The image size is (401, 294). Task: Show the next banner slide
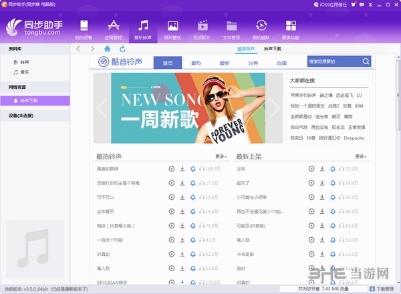point(275,108)
